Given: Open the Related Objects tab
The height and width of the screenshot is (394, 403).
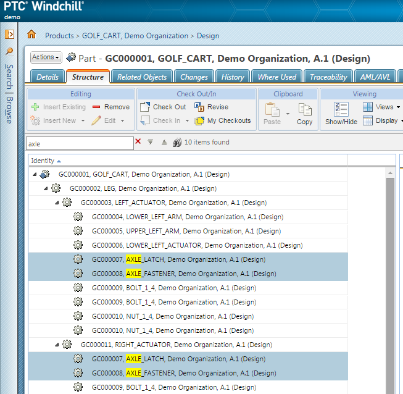Looking at the screenshot, I should coord(142,77).
